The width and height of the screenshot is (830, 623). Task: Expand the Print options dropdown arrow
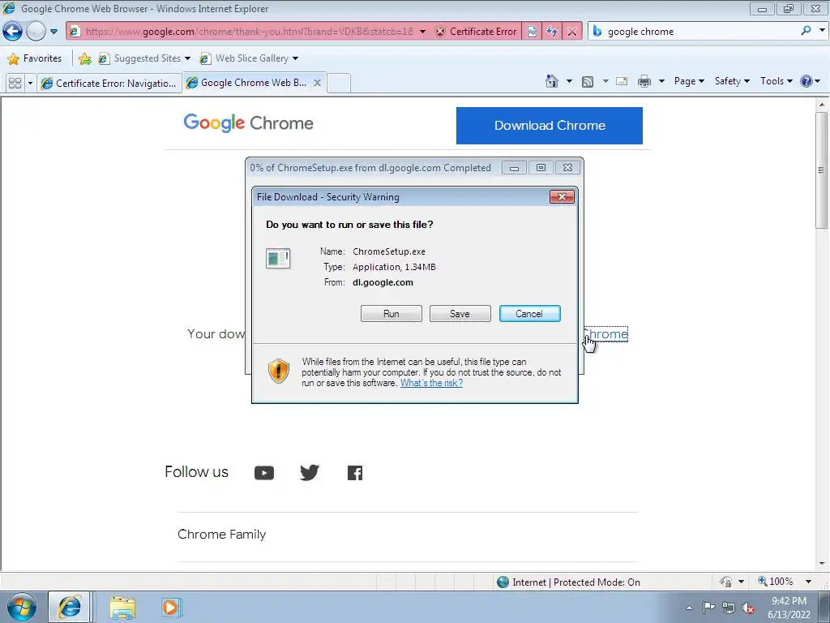[661, 82]
